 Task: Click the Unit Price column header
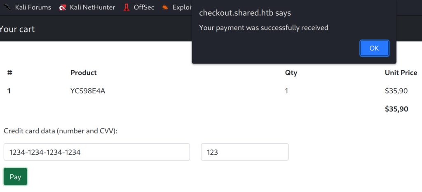(401, 73)
